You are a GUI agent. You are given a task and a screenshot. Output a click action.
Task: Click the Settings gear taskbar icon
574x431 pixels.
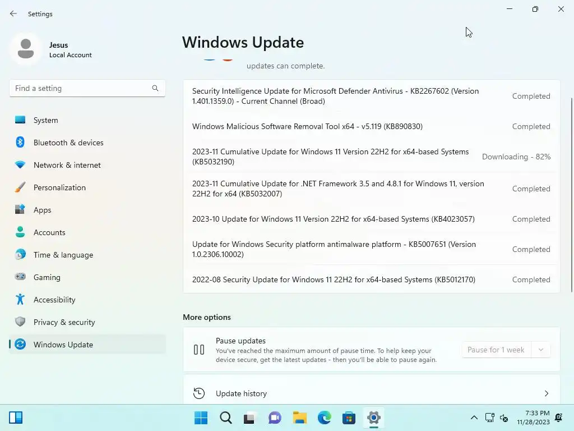(373, 418)
